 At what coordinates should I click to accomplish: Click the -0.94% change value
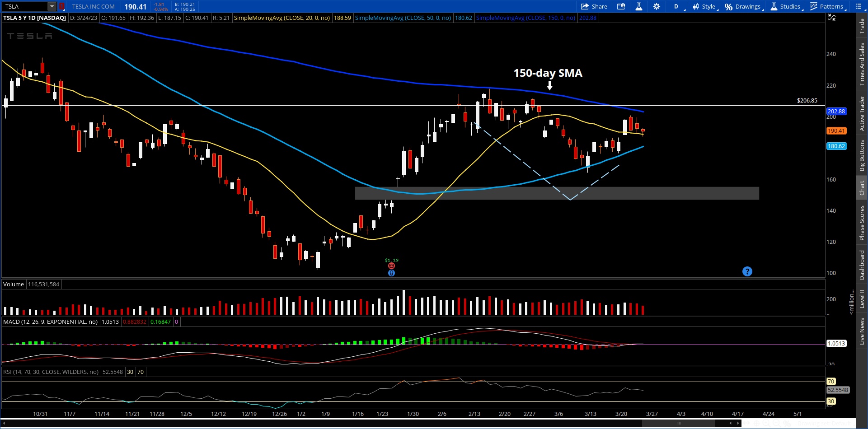coord(160,9)
